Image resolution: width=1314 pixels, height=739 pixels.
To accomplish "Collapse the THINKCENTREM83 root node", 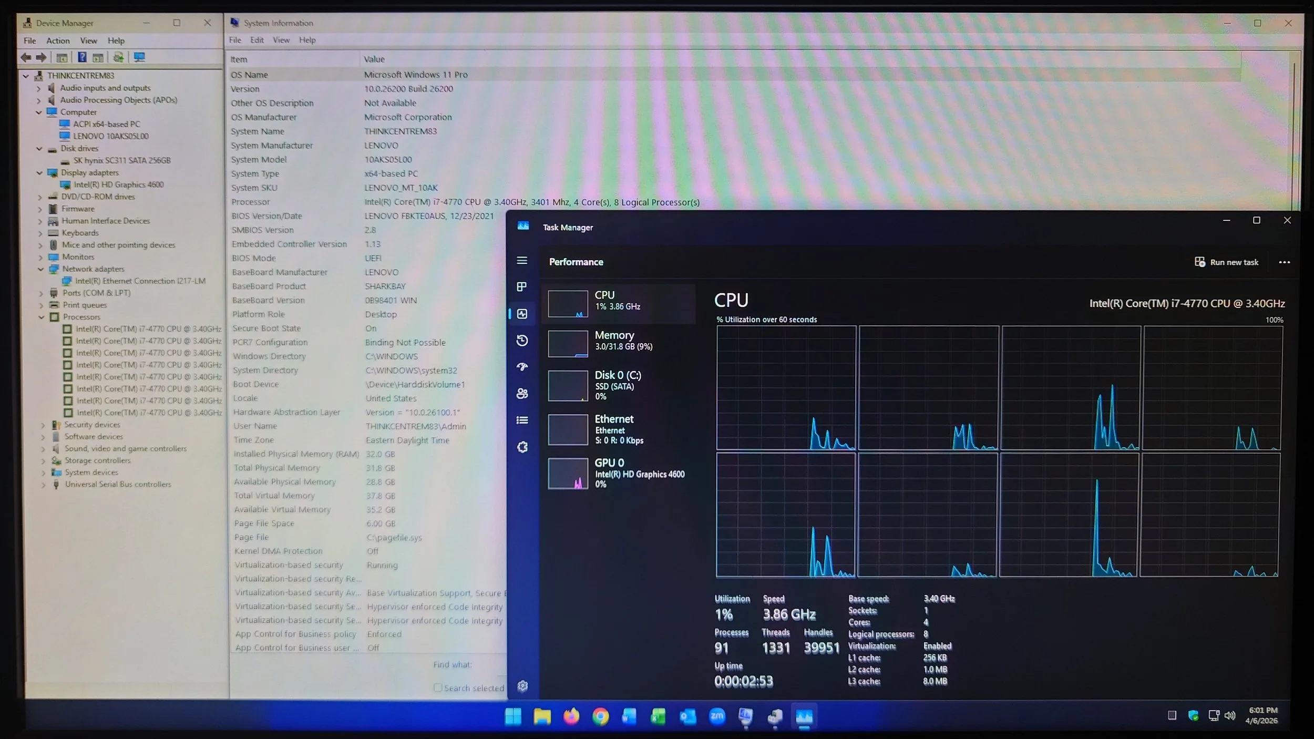I will click(26, 76).
